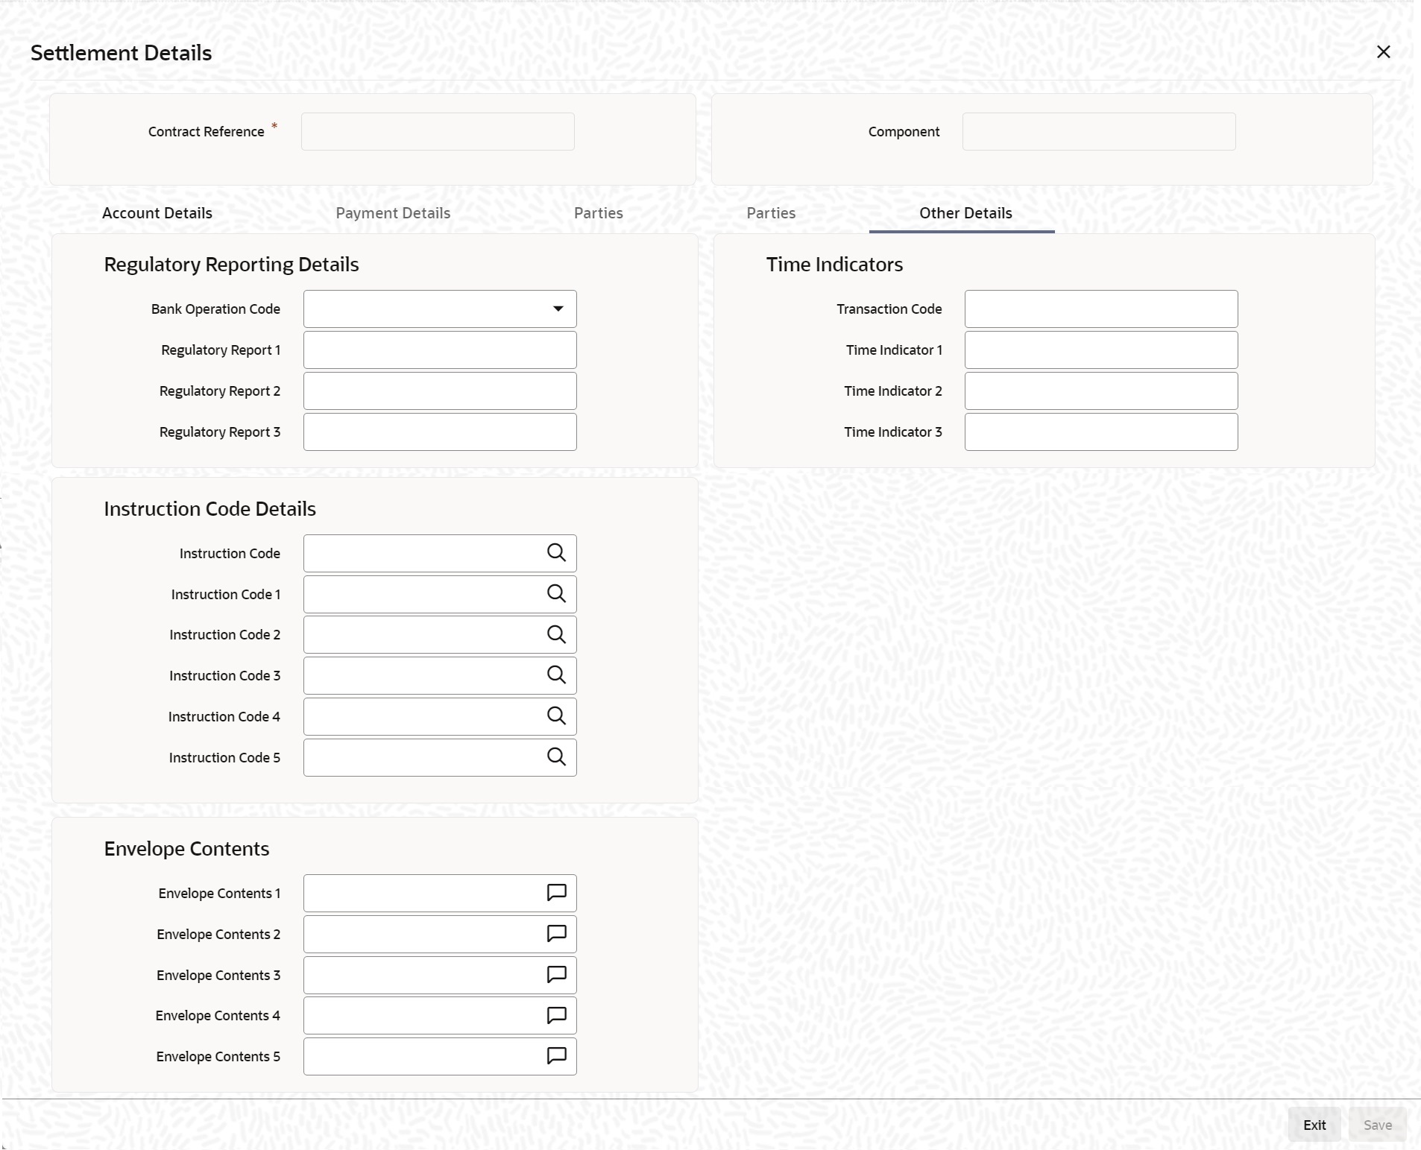Focus the Contract Reference field
Screen dimensions: 1421x1150
438,132
